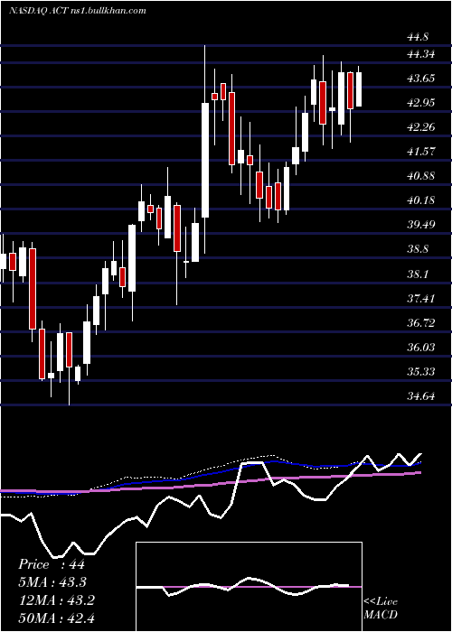This screenshot has height=632, width=452.
Task: Click the 36.03 price axis label
Action: coord(421,347)
